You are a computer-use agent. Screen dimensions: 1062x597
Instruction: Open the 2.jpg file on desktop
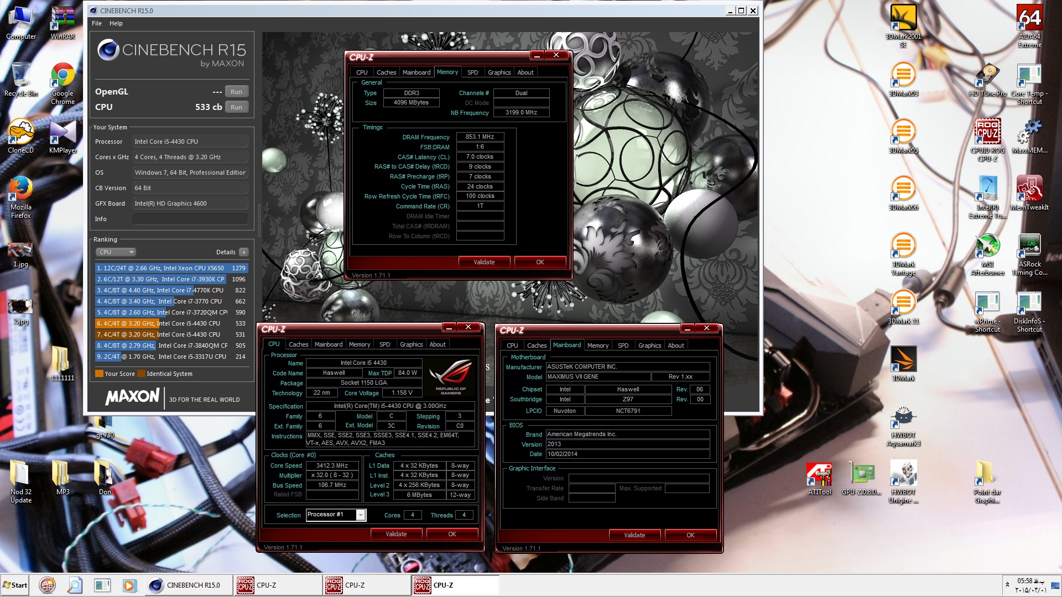(x=20, y=311)
